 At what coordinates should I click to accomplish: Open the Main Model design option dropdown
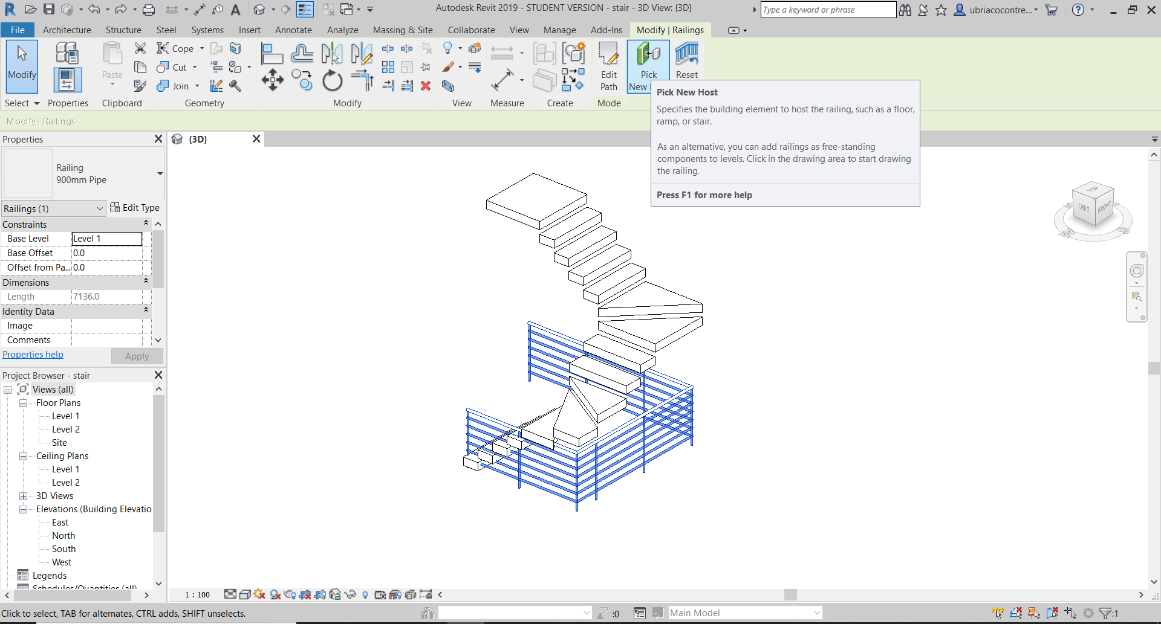click(x=818, y=613)
